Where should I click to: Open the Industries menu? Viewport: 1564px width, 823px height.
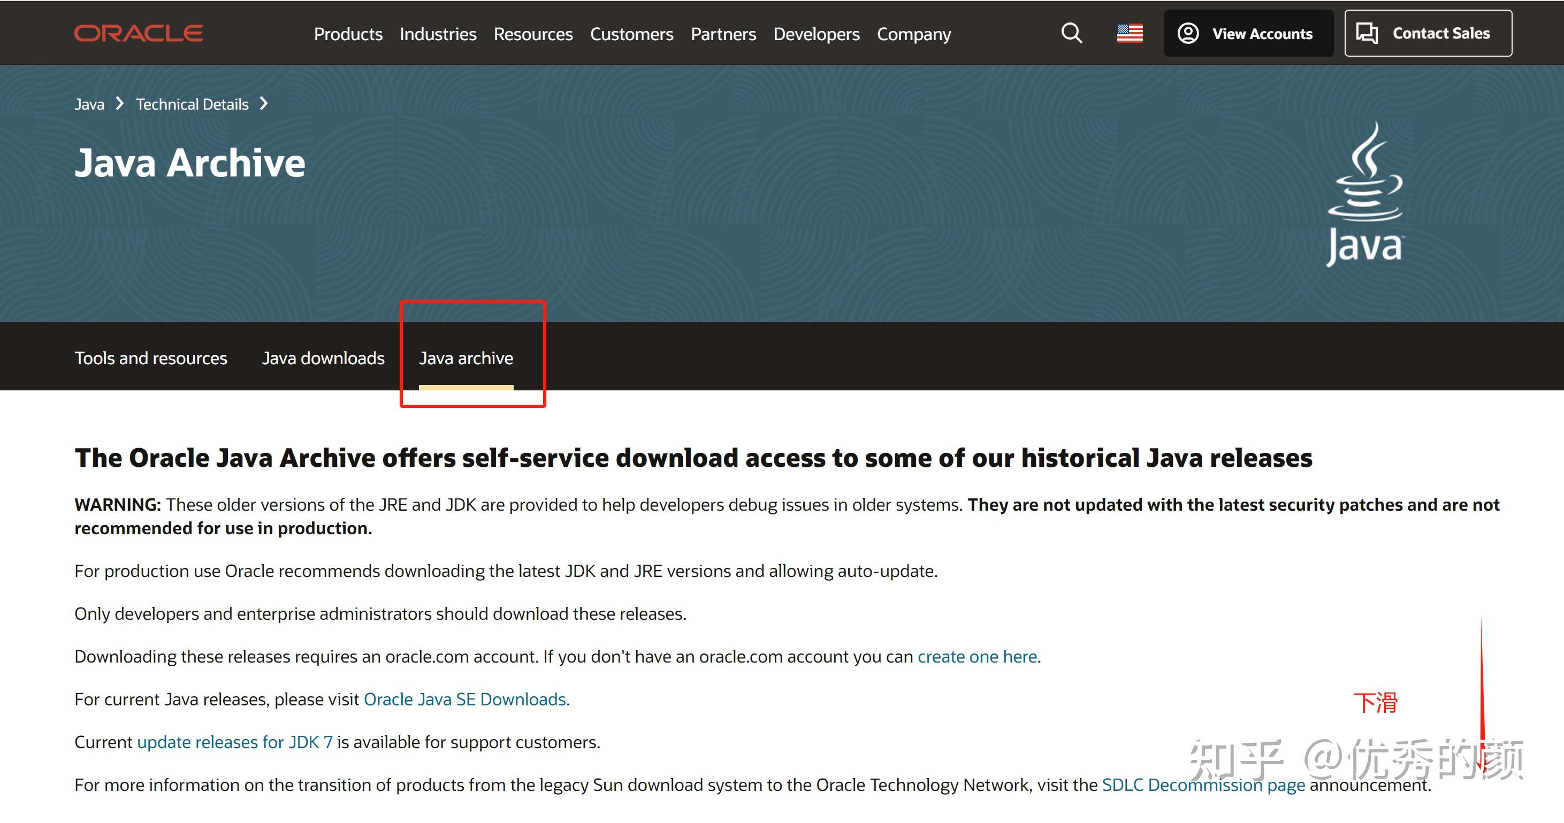[438, 34]
